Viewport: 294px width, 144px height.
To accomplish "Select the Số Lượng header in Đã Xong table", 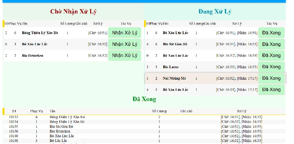I will 159,111.
